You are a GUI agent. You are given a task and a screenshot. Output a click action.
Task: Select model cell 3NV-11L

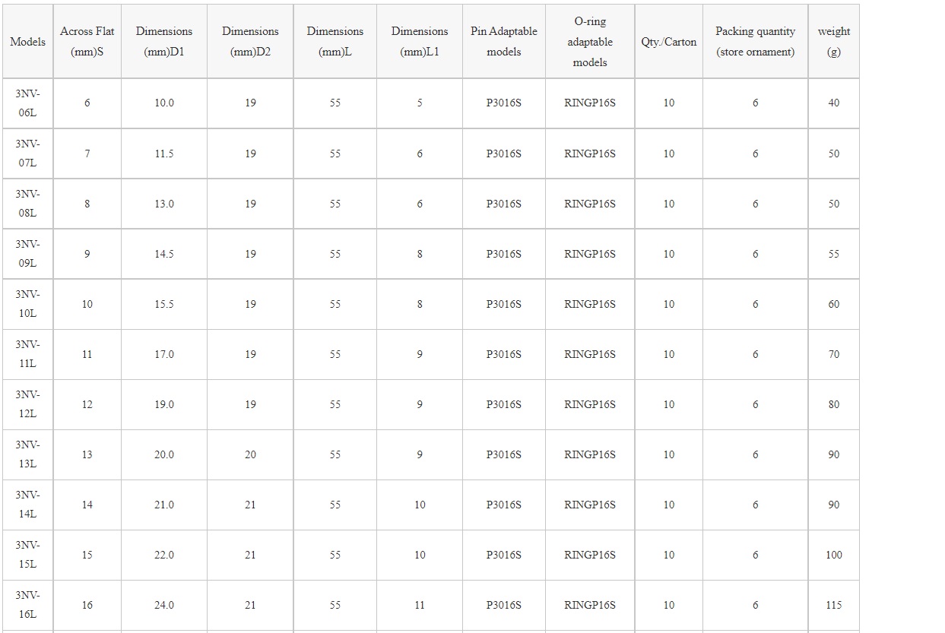pos(27,354)
